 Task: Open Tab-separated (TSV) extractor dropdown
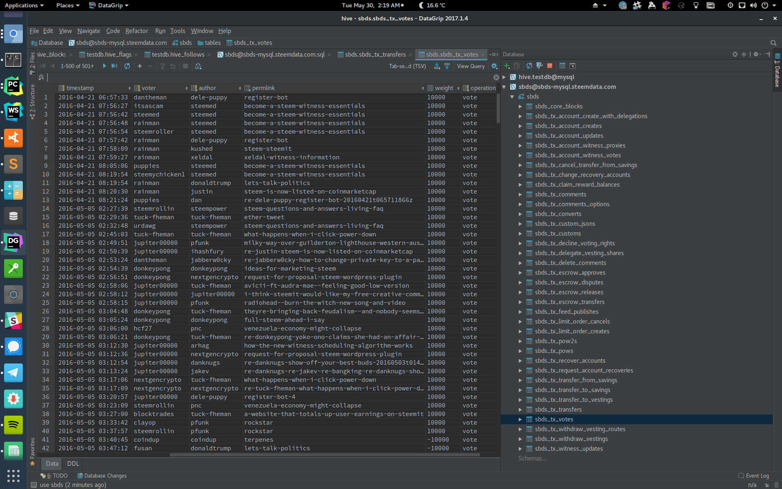click(407, 66)
